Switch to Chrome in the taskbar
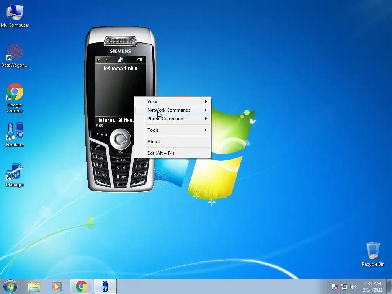392x294 pixels. click(81, 287)
